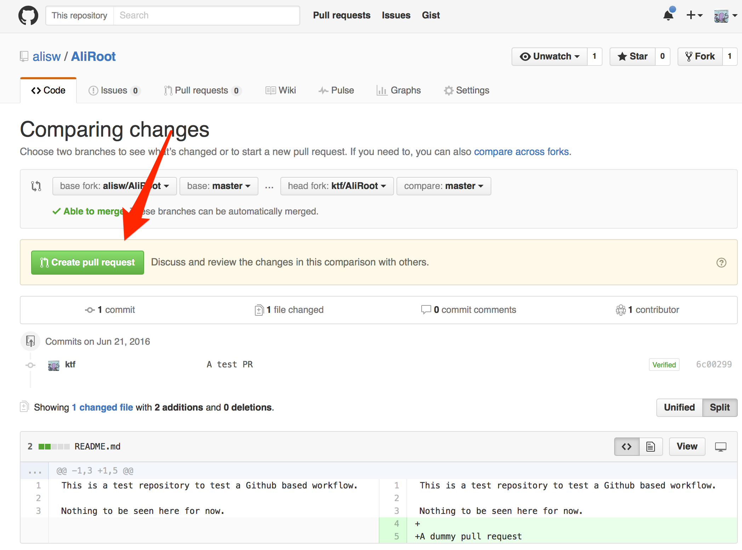Screen dimensions: 742x550
Task: Open commit hash 6c00299
Action: coord(714,365)
